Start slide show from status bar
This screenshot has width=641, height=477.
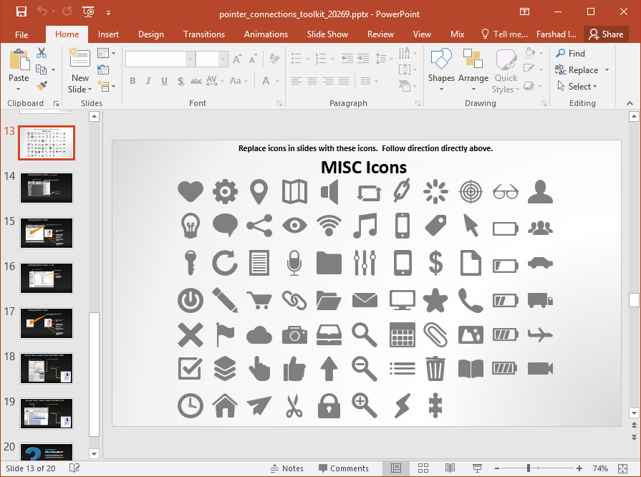click(477, 468)
